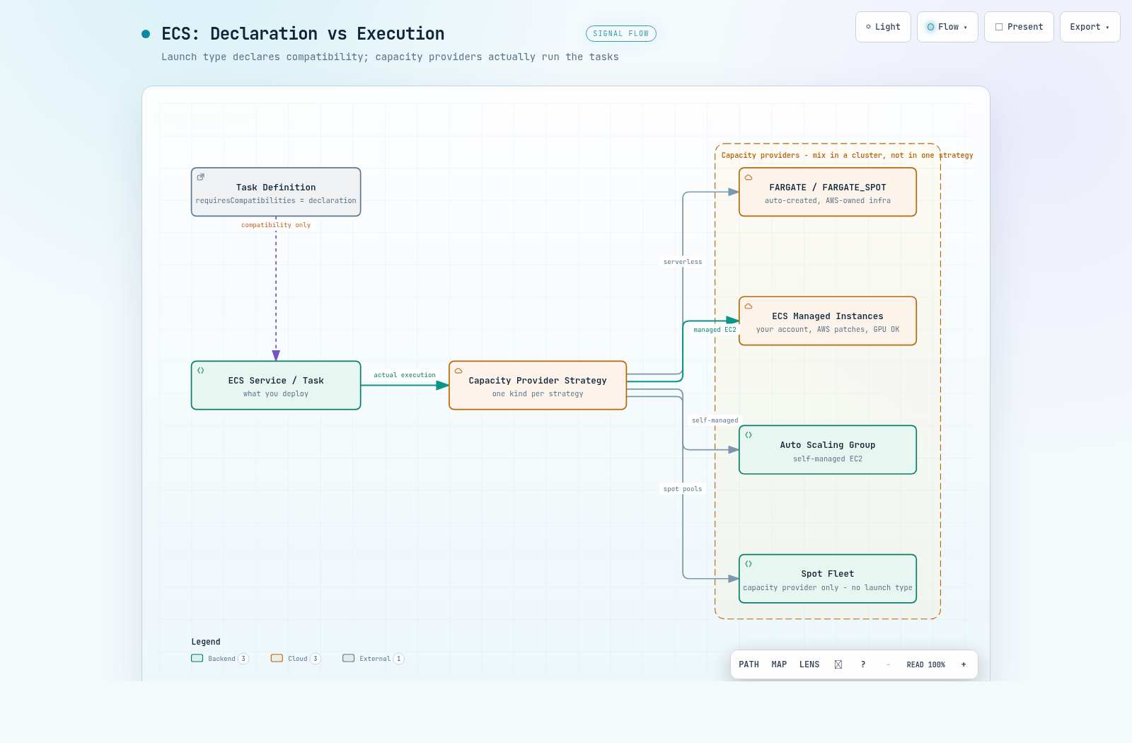Zoom out with the minus button

[x=888, y=664]
